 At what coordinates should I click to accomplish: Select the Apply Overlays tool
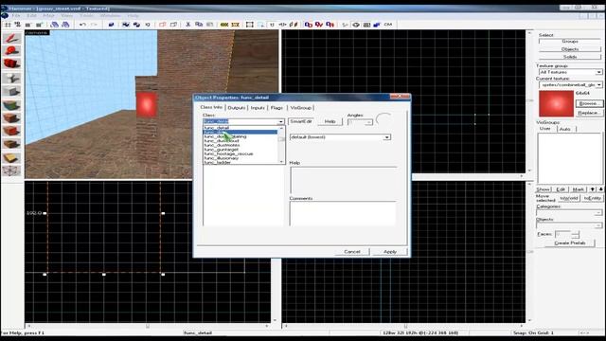(x=11, y=144)
